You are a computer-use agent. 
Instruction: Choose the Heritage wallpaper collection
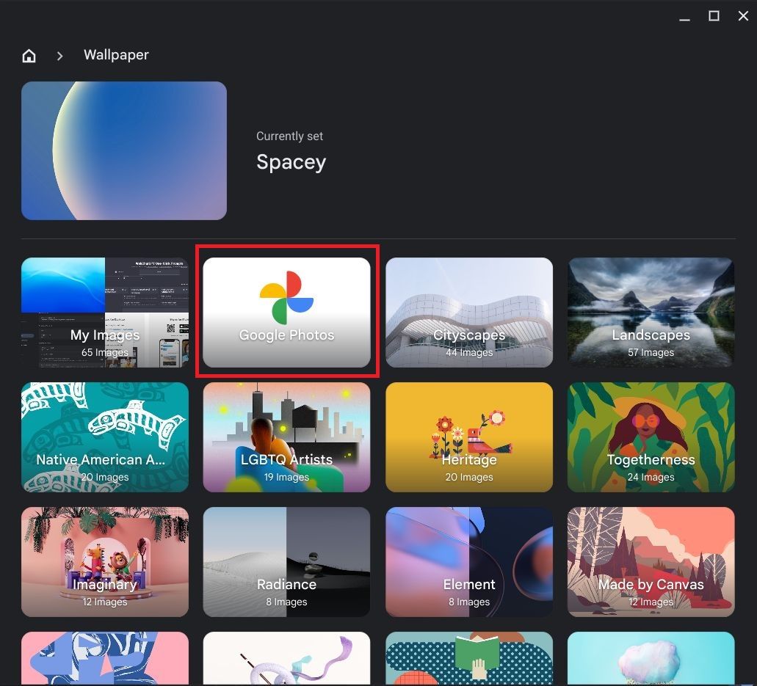(469, 437)
